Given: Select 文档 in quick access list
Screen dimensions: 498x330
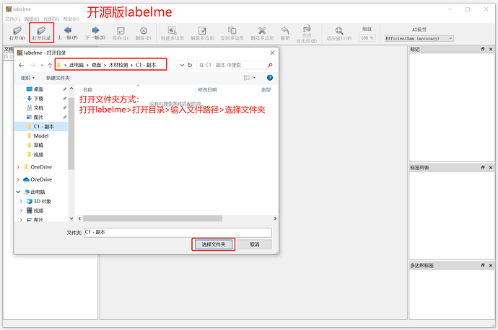Looking at the screenshot, I should [38, 108].
